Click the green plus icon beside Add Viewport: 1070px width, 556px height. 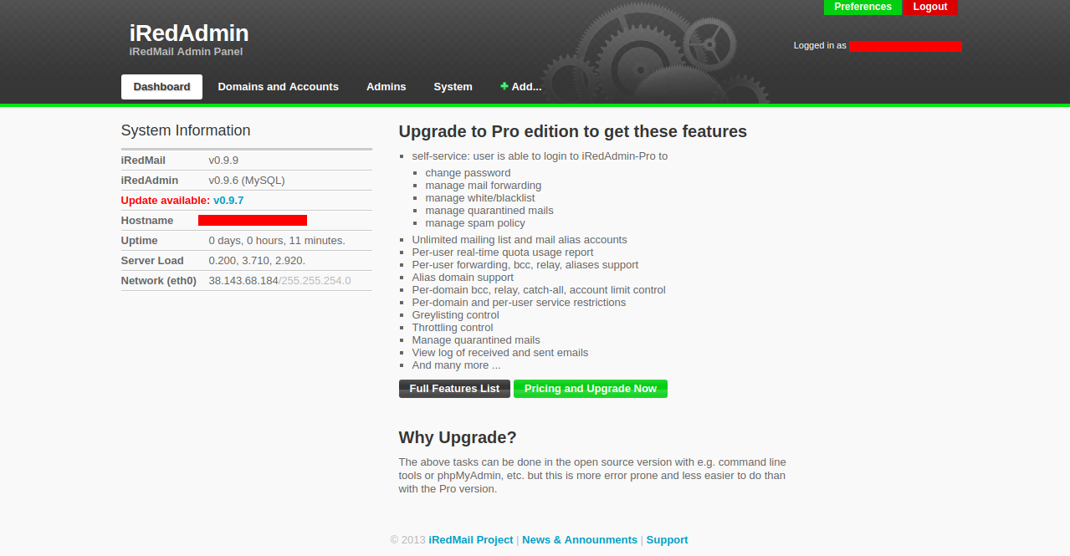pos(504,87)
